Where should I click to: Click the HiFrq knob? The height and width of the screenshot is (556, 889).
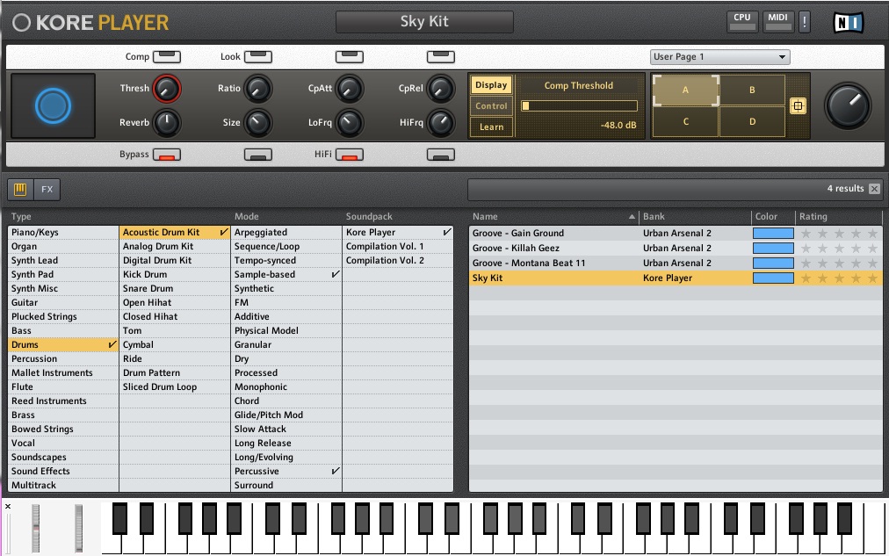pyautogui.click(x=440, y=122)
